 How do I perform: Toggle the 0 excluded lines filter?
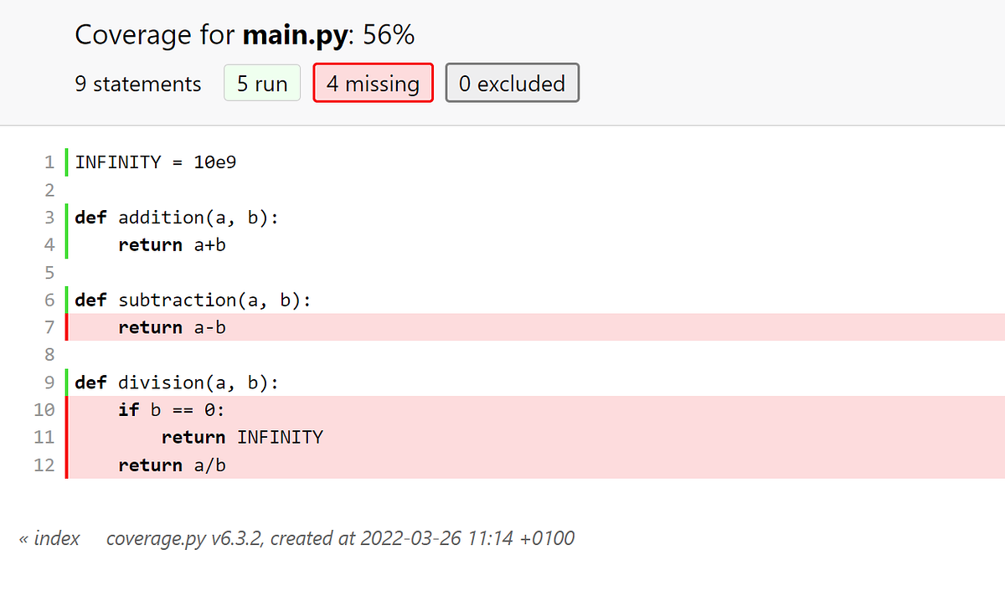[x=512, y=82]
